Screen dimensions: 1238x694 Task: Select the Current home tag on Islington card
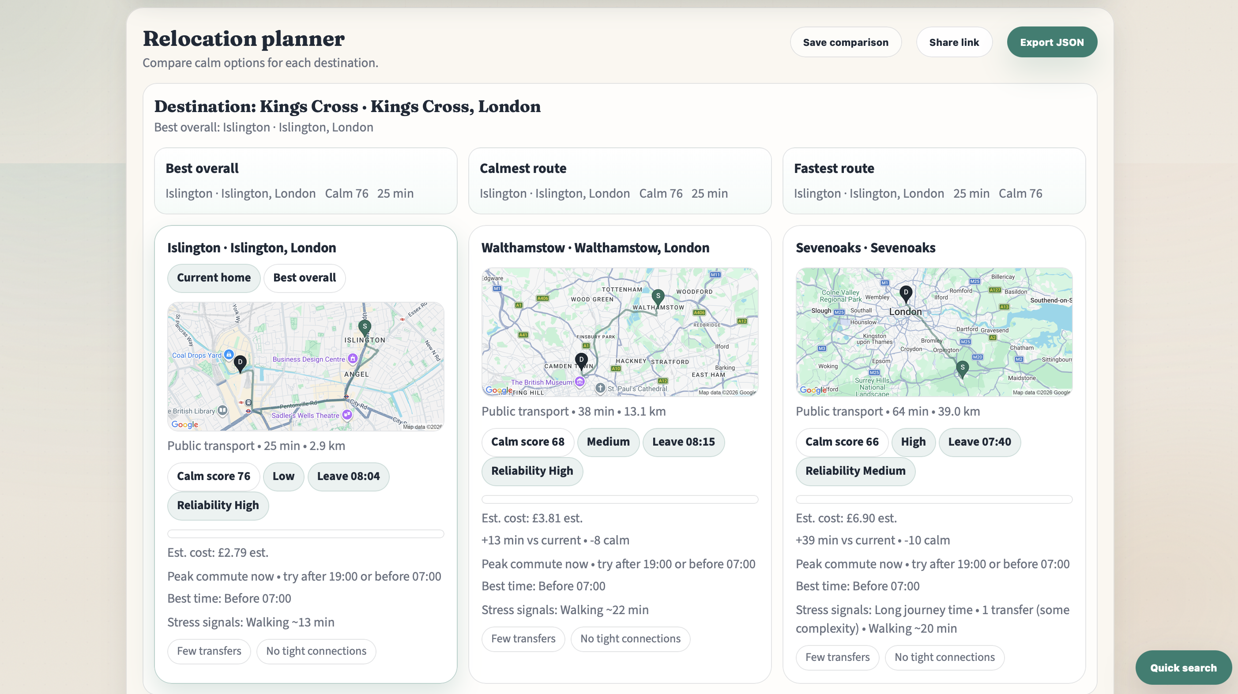[213, 278]
